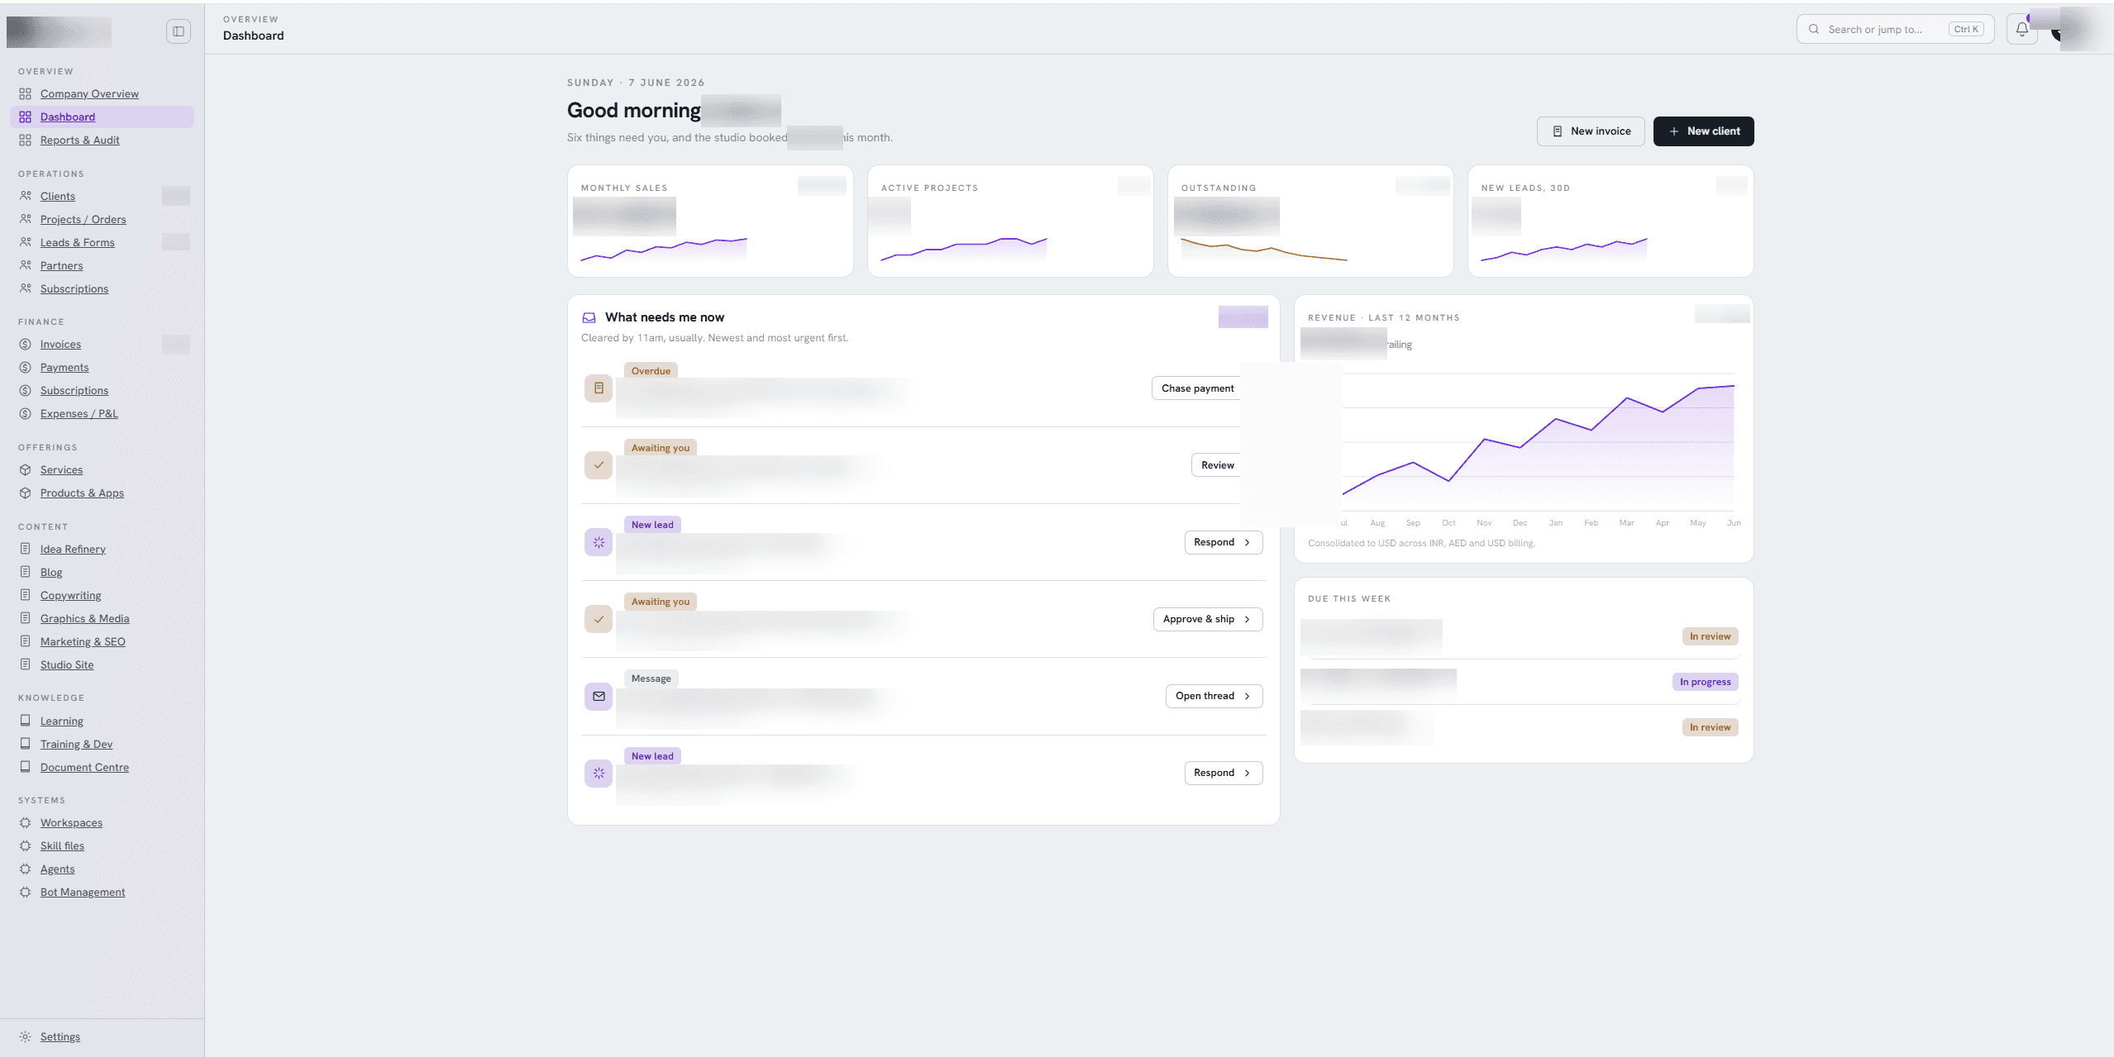Image resolution: width=2114 pixels, height=1057 pixels.
Task: Click the chevron on Approve & ship
Action: click(1247, 619)
